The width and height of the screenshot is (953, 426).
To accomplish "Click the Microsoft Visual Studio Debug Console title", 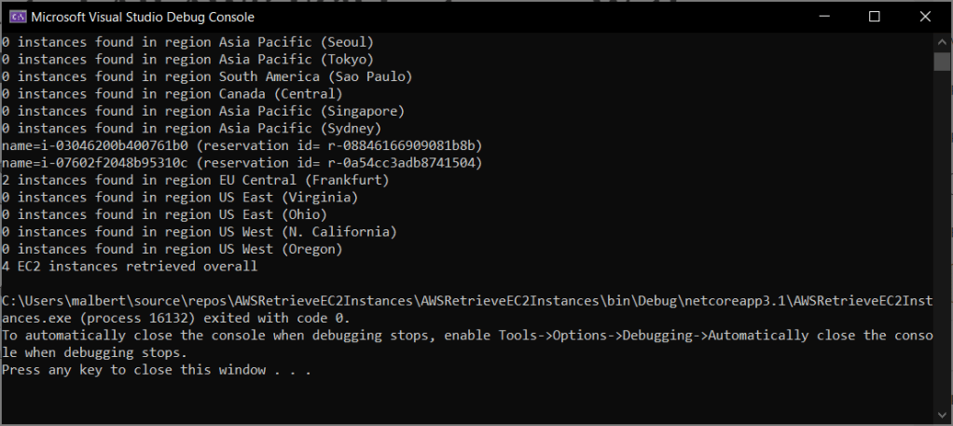I will (x=143, y=17).
